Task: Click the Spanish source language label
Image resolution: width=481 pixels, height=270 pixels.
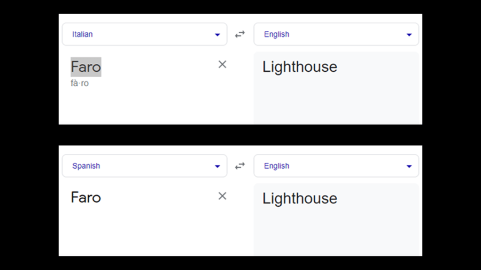Action: point(86,166)
